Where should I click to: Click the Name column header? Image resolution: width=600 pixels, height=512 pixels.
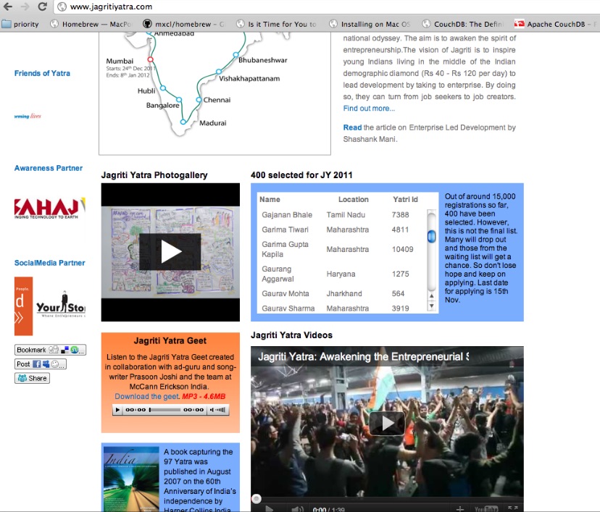click(270, 200)
